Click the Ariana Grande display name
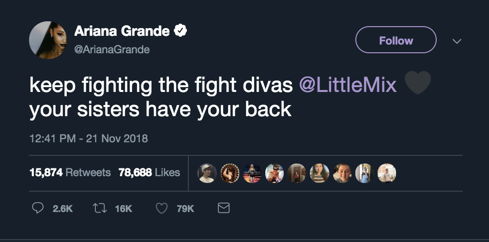This screenshot has width=489, height=242. pos(122,31)
